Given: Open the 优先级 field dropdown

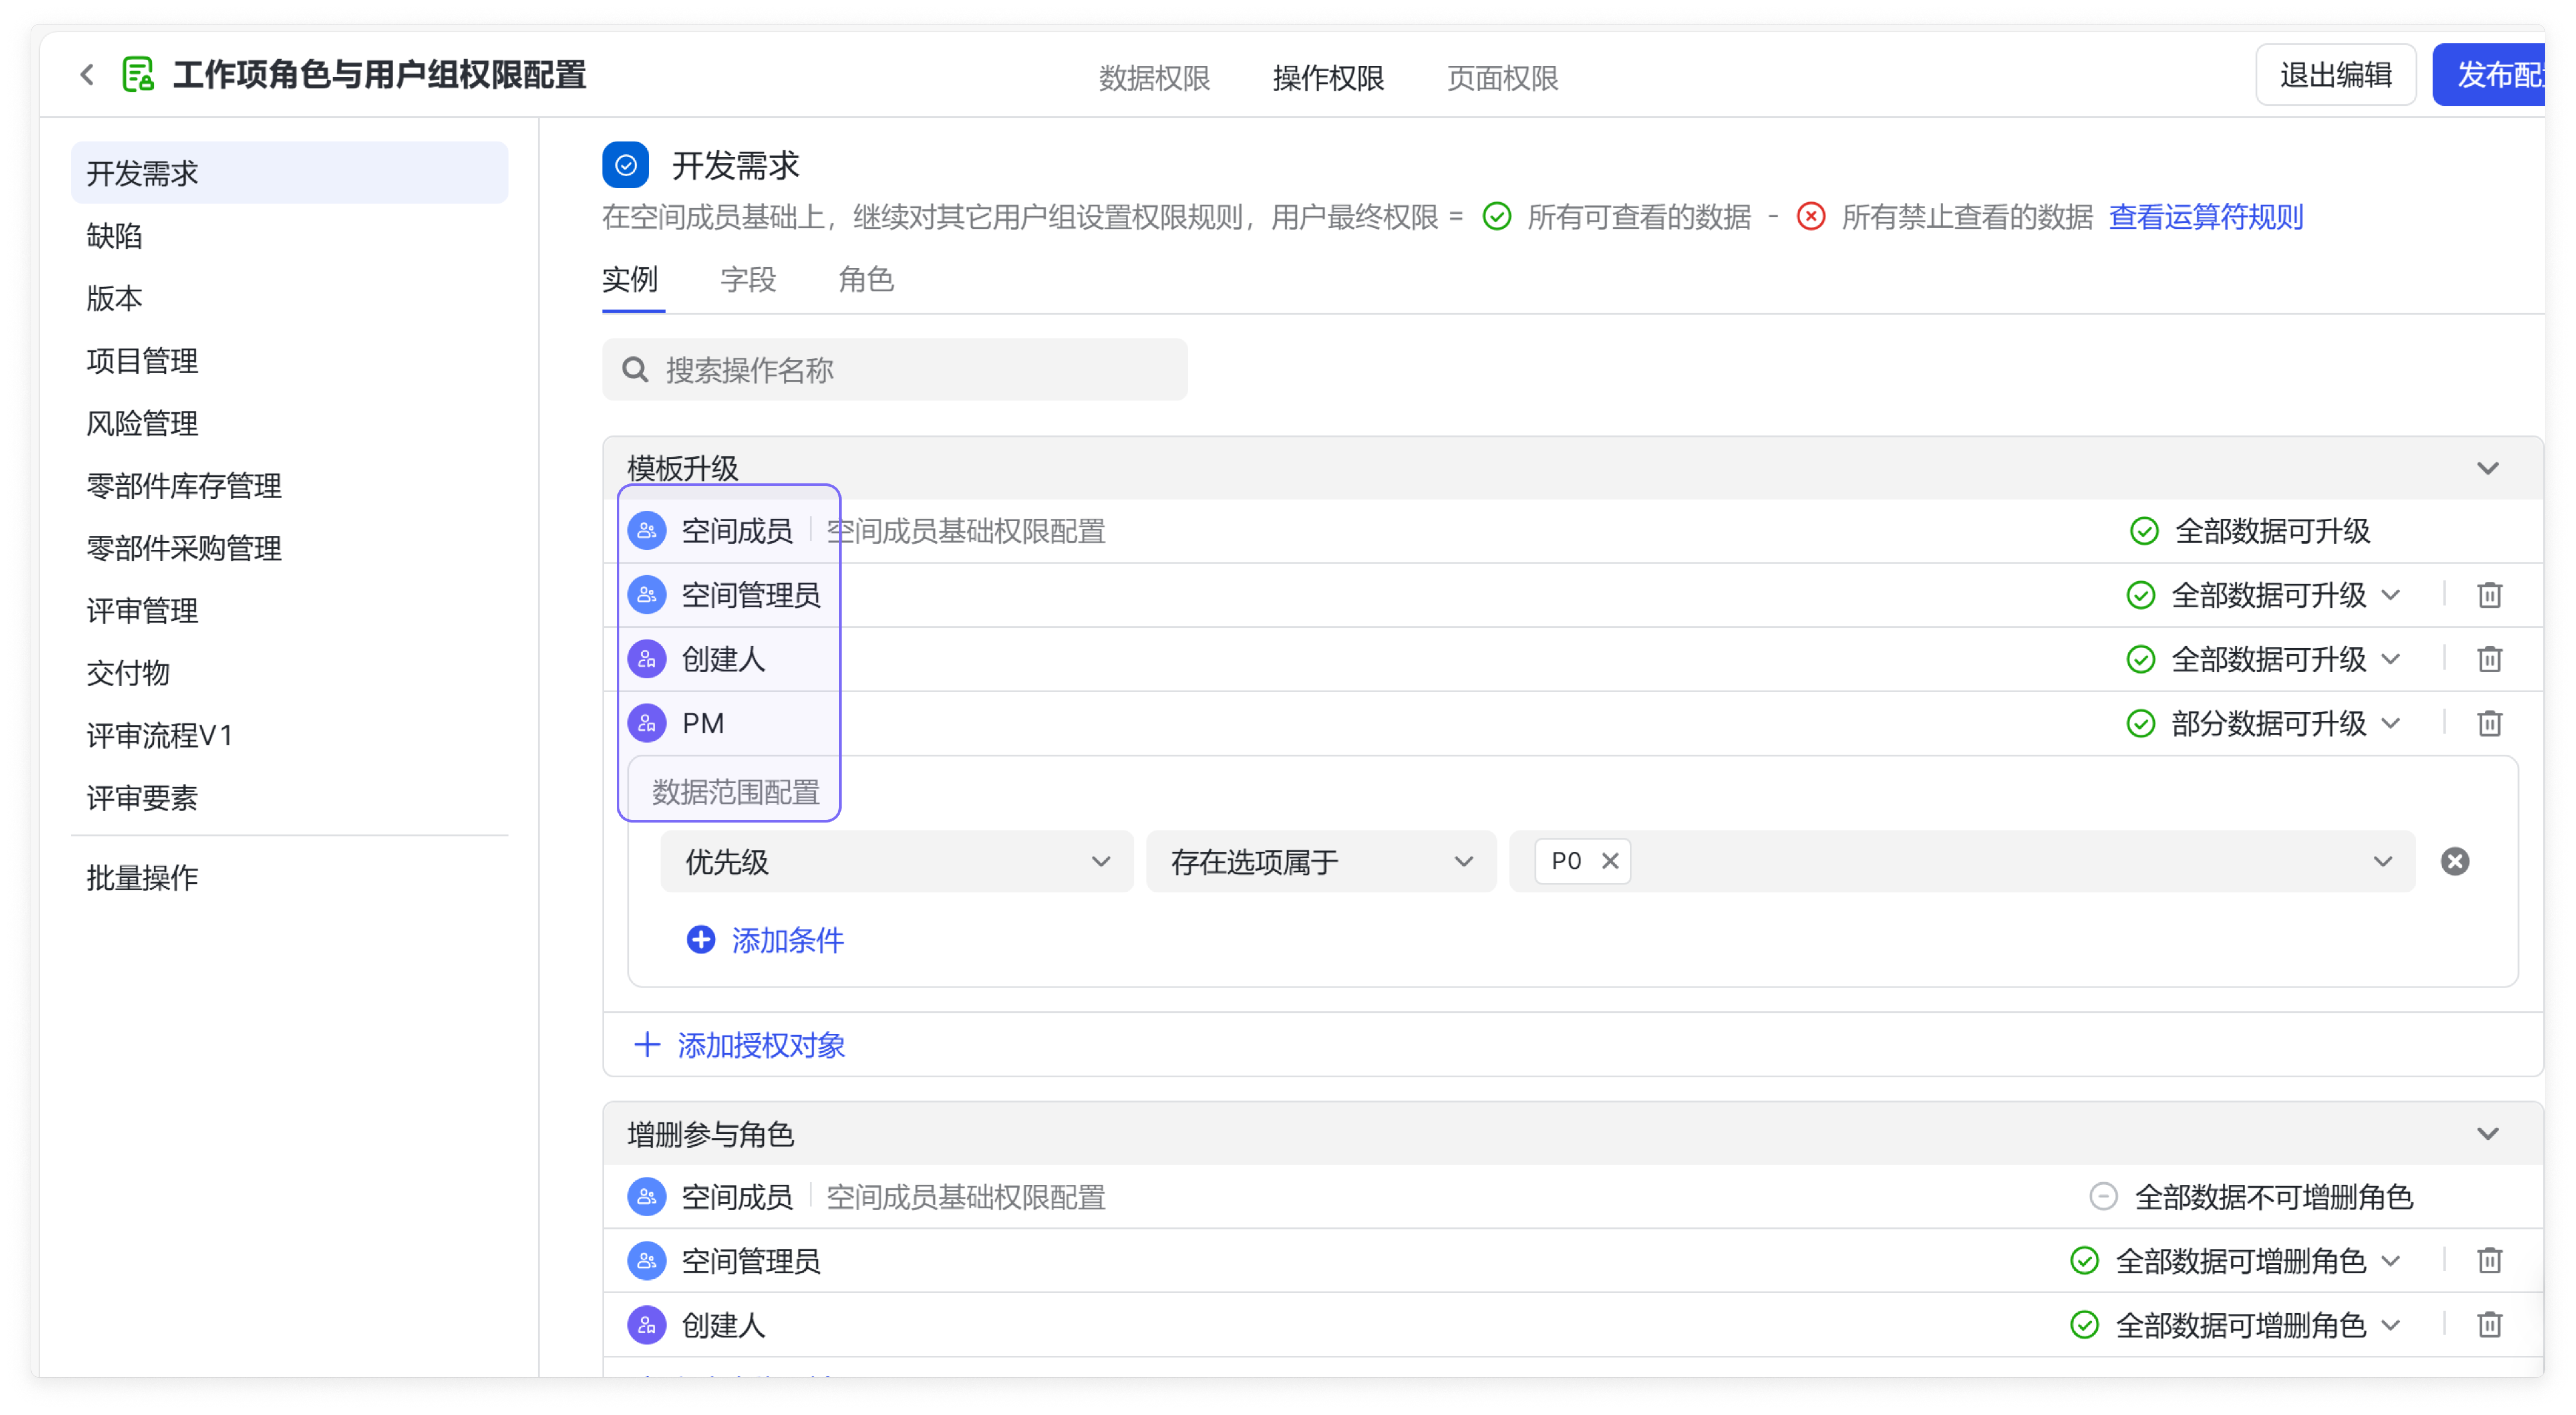Looking at the screenshot, I should point(897,861).
